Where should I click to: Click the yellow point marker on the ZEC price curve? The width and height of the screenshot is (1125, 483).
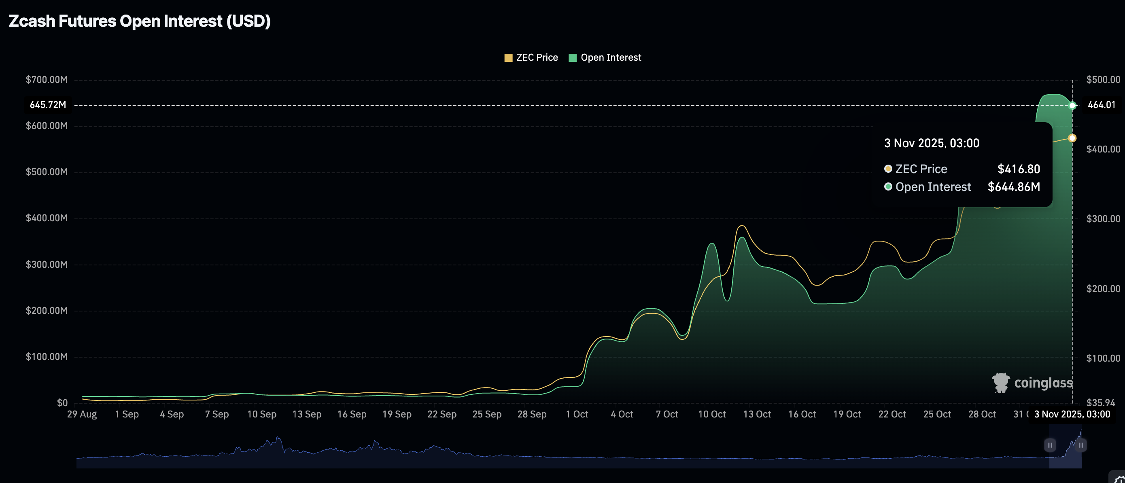[1072, 138]
